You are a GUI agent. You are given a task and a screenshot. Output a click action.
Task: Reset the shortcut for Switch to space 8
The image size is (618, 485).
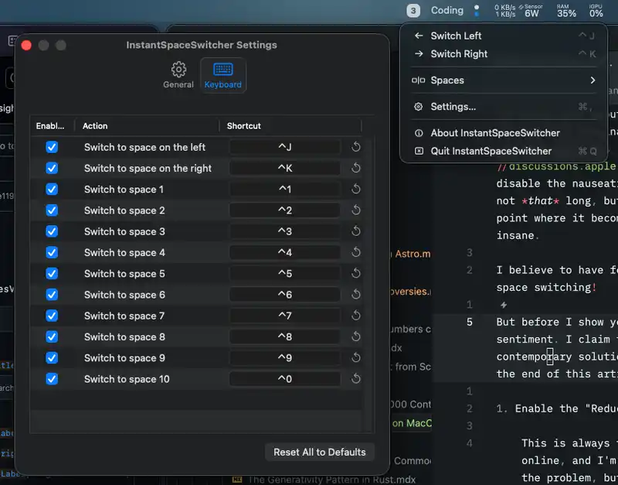click(x=356, y=337)
